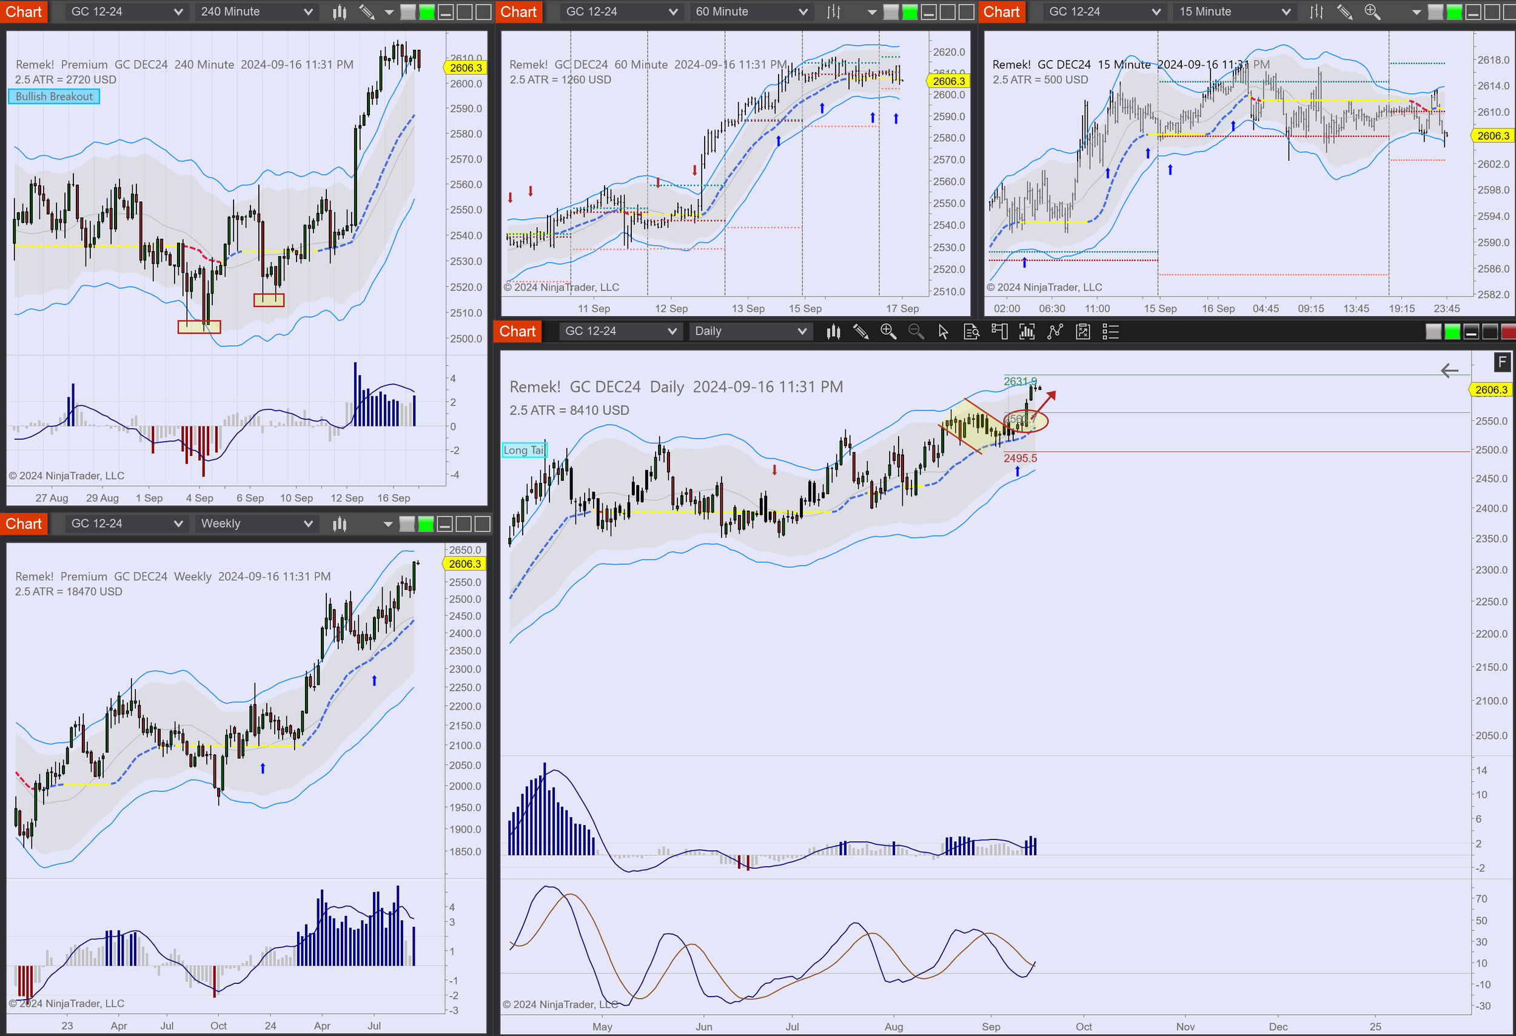
Task: Open Strategies icon on Daily chart toolbar
Action: point(1083,331)
